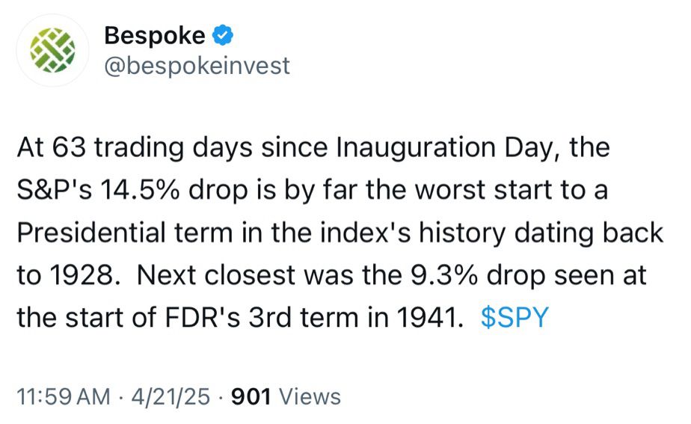Click the 4/21/25 post date
This screenshot has width=691, height=424.
pyautogui.click(x=171, y=396)
